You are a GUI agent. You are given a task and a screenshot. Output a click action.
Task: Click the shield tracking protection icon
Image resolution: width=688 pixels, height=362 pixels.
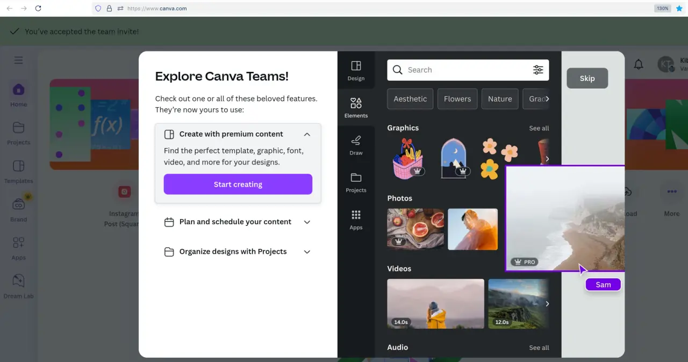[x=98, y=9]
